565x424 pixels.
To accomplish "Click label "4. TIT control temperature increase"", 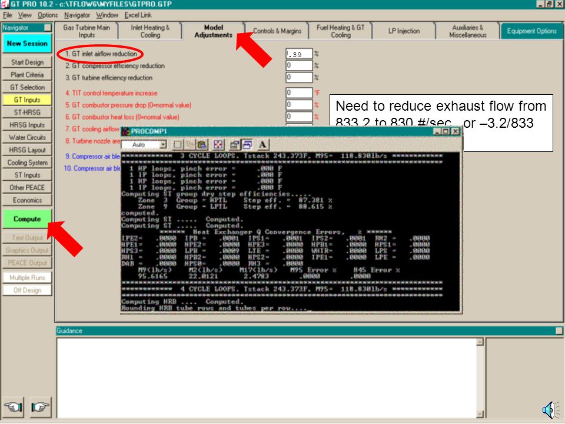I will [x=111, y=93].
